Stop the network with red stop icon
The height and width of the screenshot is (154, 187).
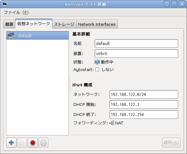[33, 143]
